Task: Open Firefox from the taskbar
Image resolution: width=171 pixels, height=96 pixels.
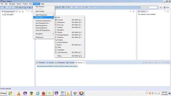Action: (x=44, y=93)
